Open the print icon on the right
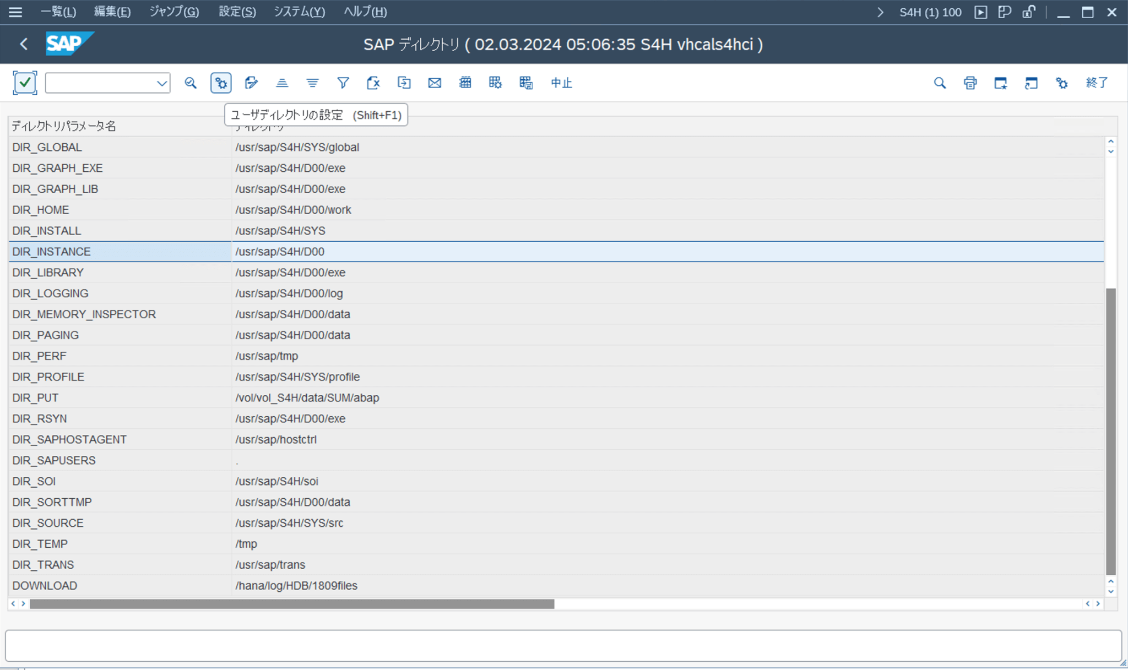The height and width of the screenshot is (670, 1128). pos(970,83)
